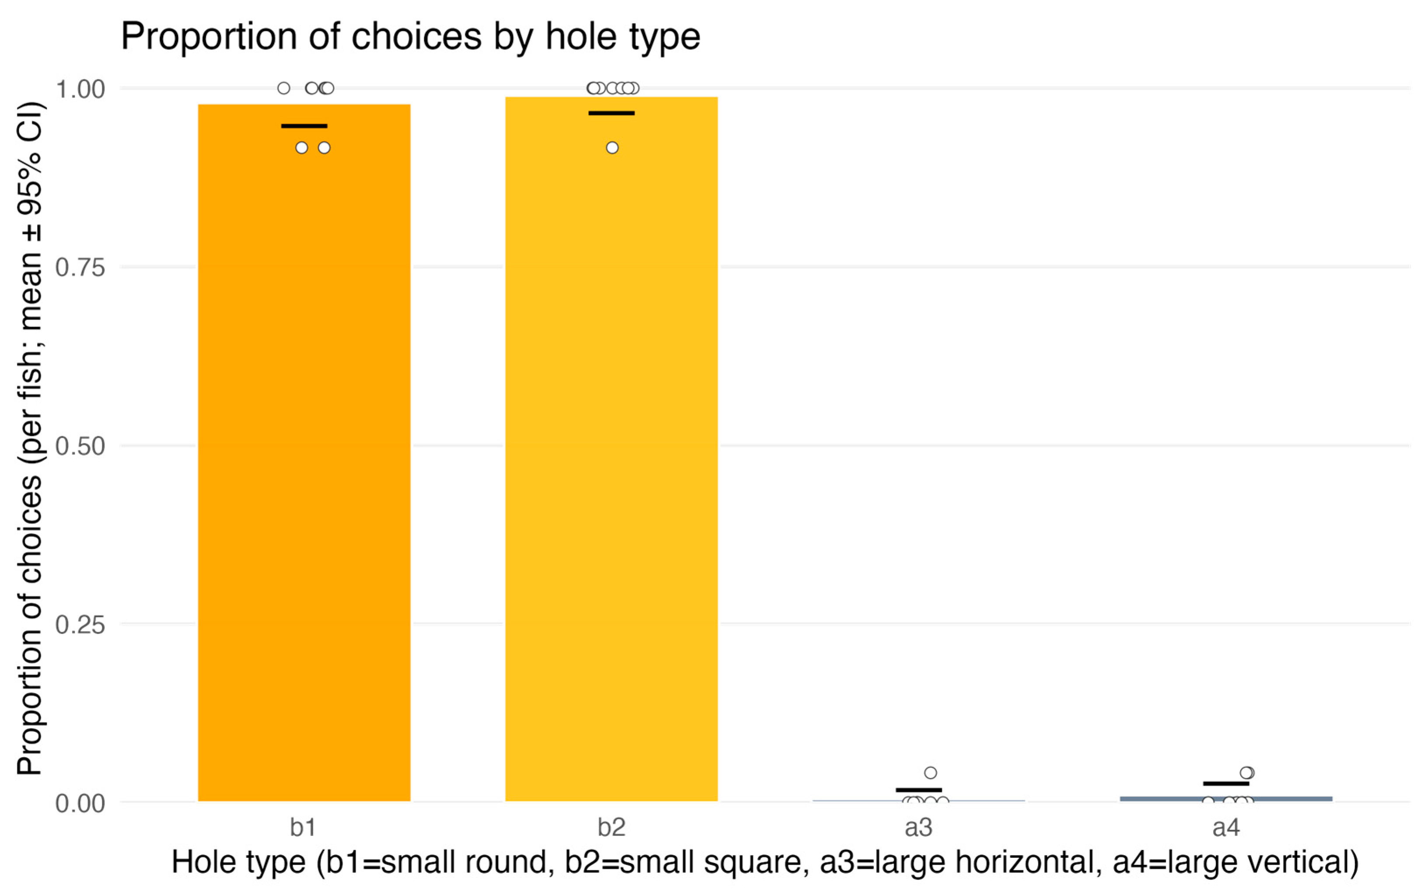Select the raised data point above a3

(x=931, y=773)
